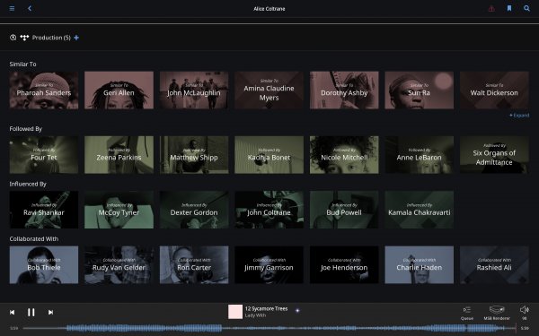Open Walt Dickerson artist card
Viewport: 539px width, 336px height.
click(x=494, y=90)
